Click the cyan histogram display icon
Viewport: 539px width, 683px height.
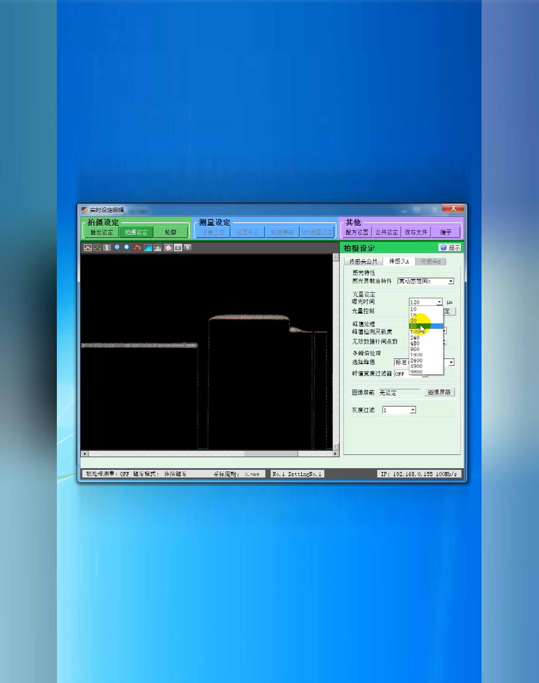coord(148,248)
